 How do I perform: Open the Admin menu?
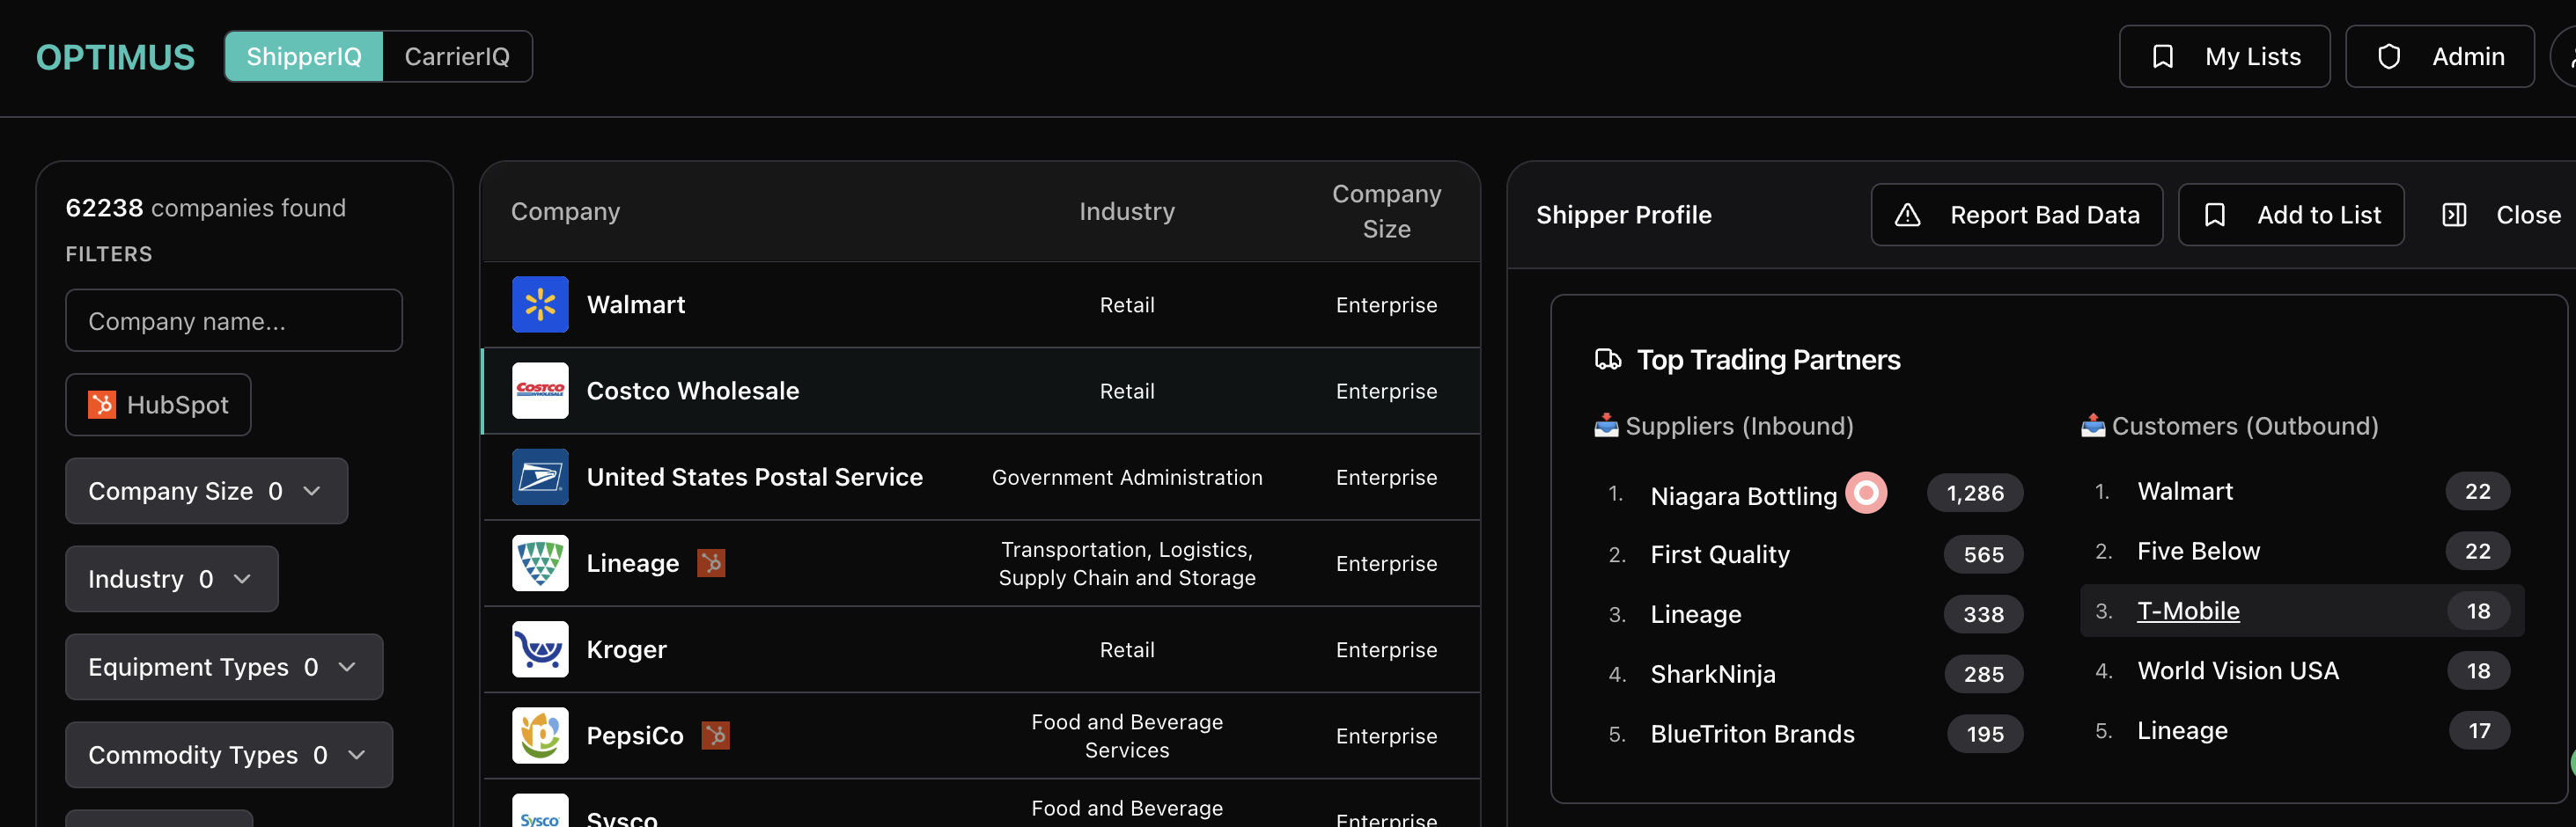coord(2440,56)
